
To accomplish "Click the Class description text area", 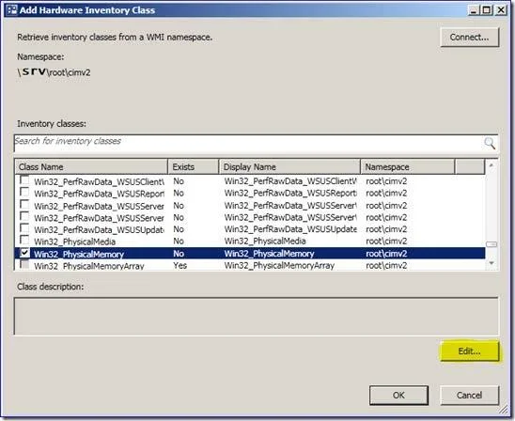I will click(257, 317).
